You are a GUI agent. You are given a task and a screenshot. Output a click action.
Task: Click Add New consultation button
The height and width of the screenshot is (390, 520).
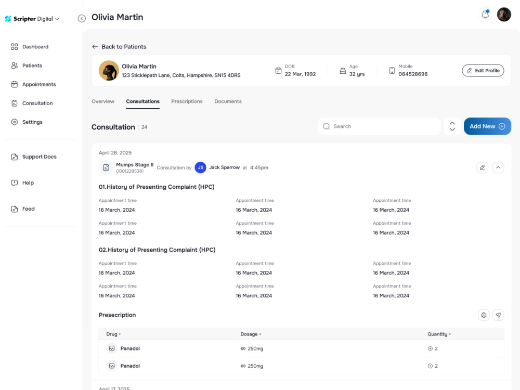click(487, 126)
